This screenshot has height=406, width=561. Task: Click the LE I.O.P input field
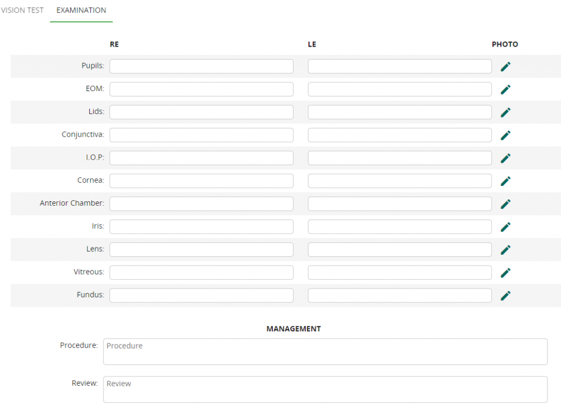click(399, 158)
